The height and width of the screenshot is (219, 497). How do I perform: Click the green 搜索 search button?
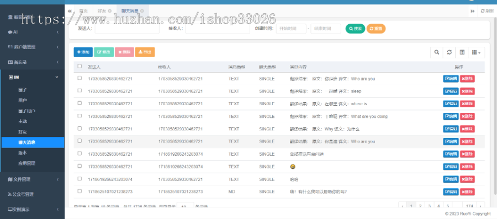[x=355, y=29]
